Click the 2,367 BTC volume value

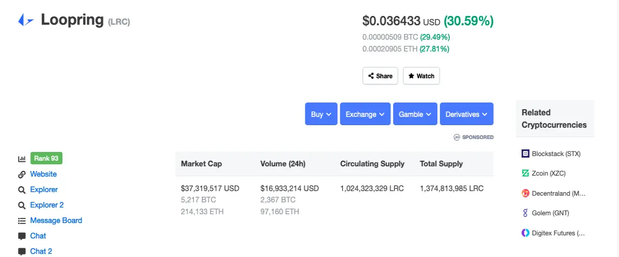(278, 200)
